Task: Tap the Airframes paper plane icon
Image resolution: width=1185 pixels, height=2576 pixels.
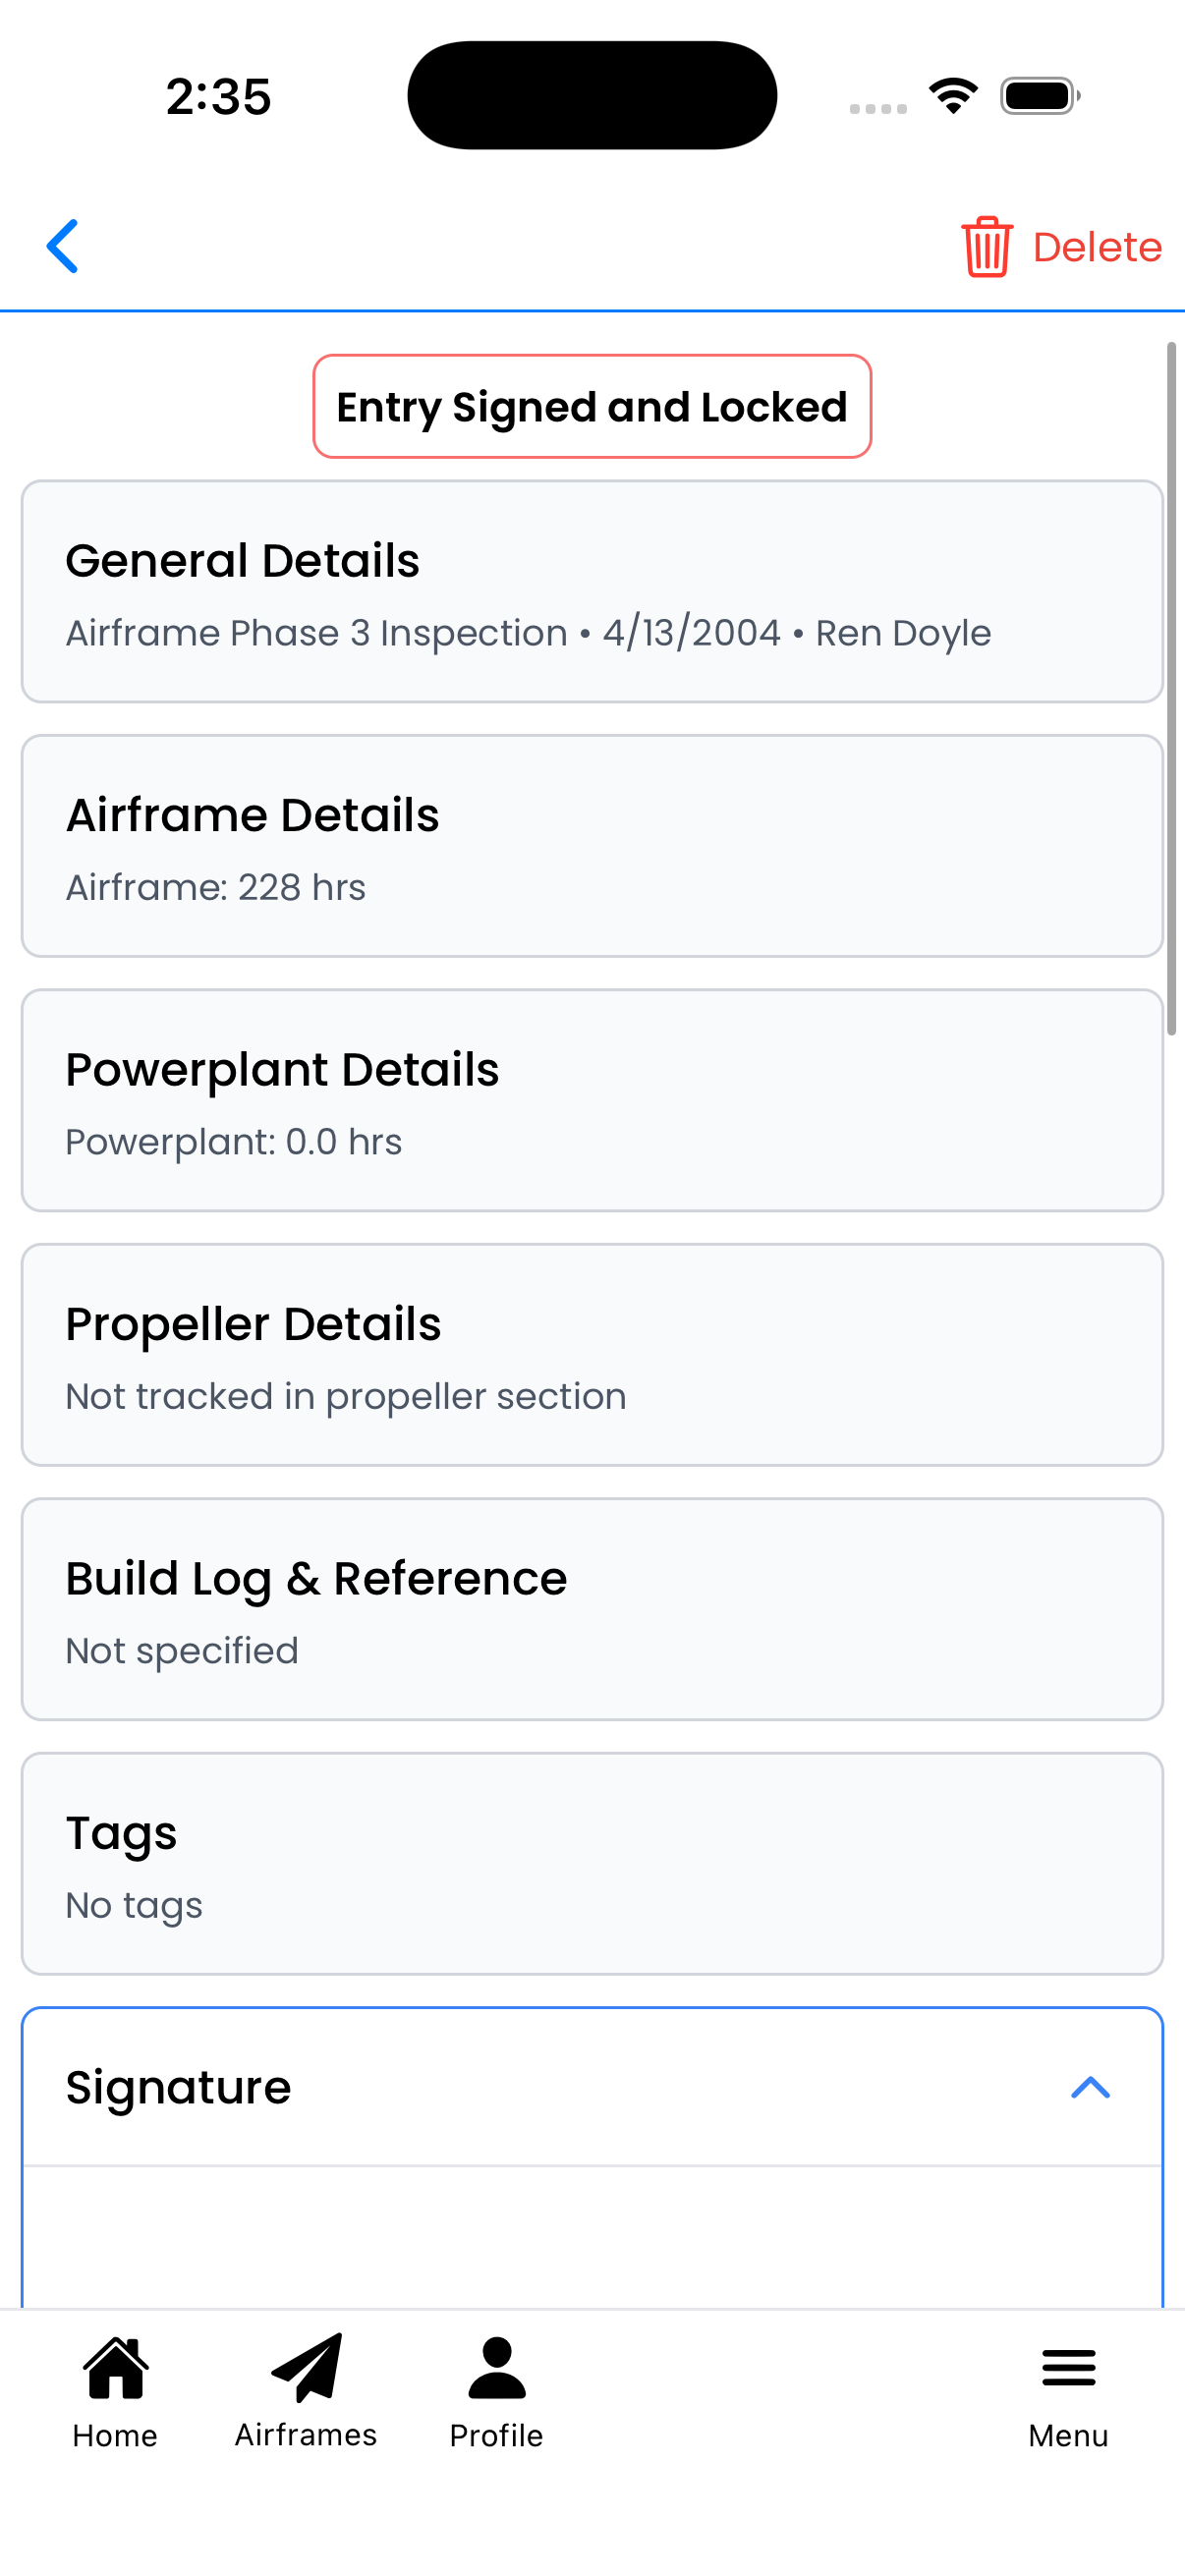Action: coord(306,2367)
